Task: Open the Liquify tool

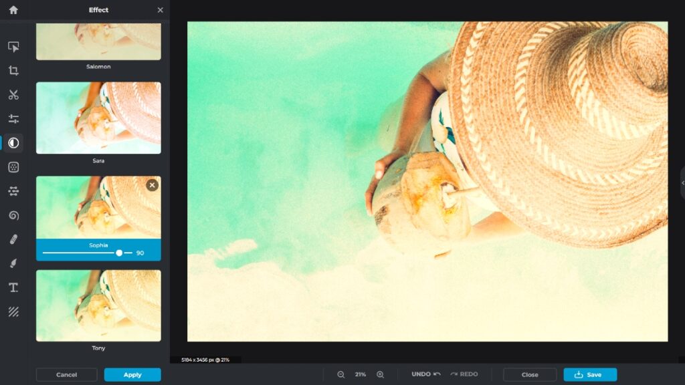Action: pos(13,215)
